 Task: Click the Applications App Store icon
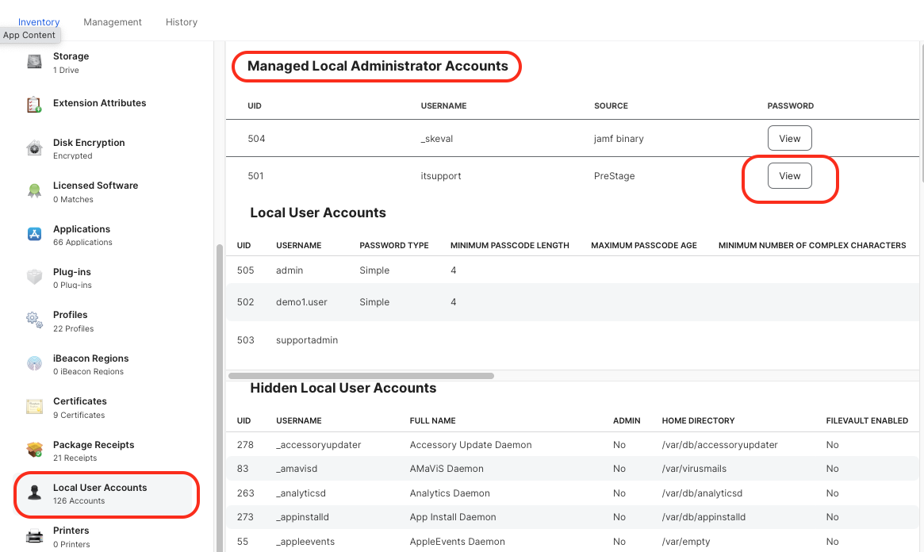[x=34, y=234]
